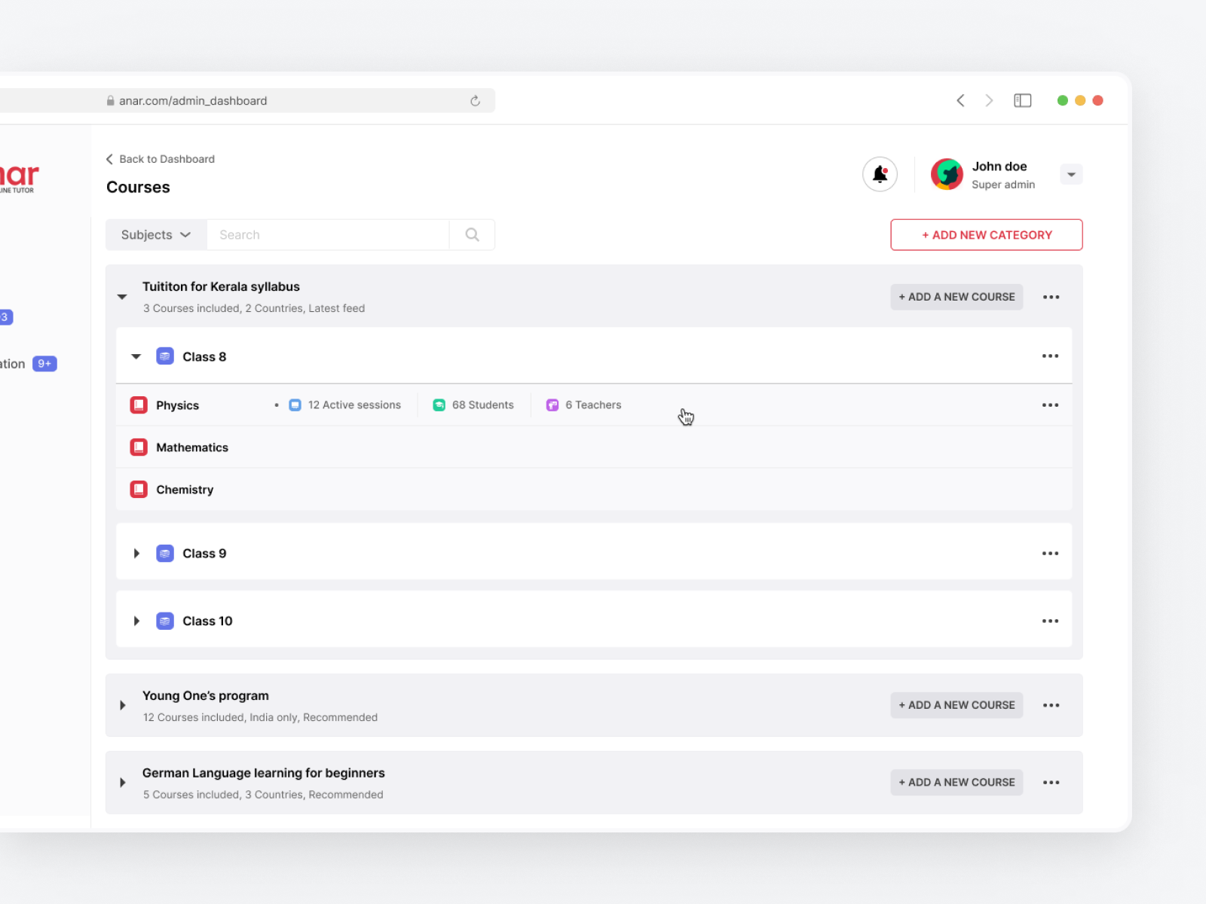Click the students icon near 68 Students
The image size is (1206, 904).
(439, 405)
